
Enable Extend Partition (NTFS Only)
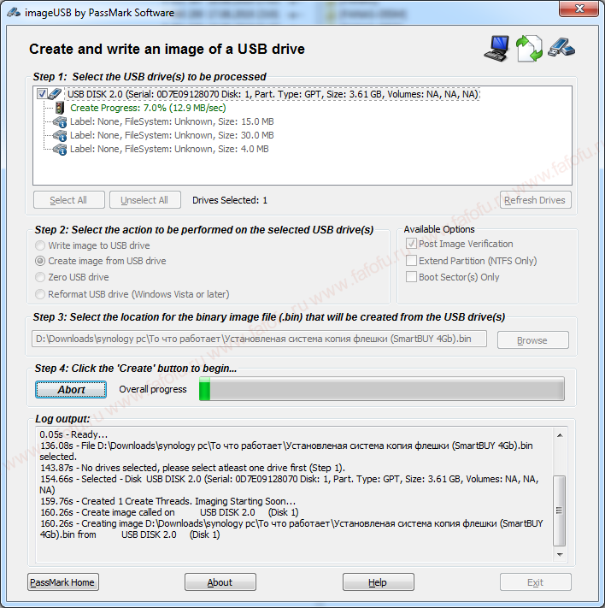tap(411, 261)
